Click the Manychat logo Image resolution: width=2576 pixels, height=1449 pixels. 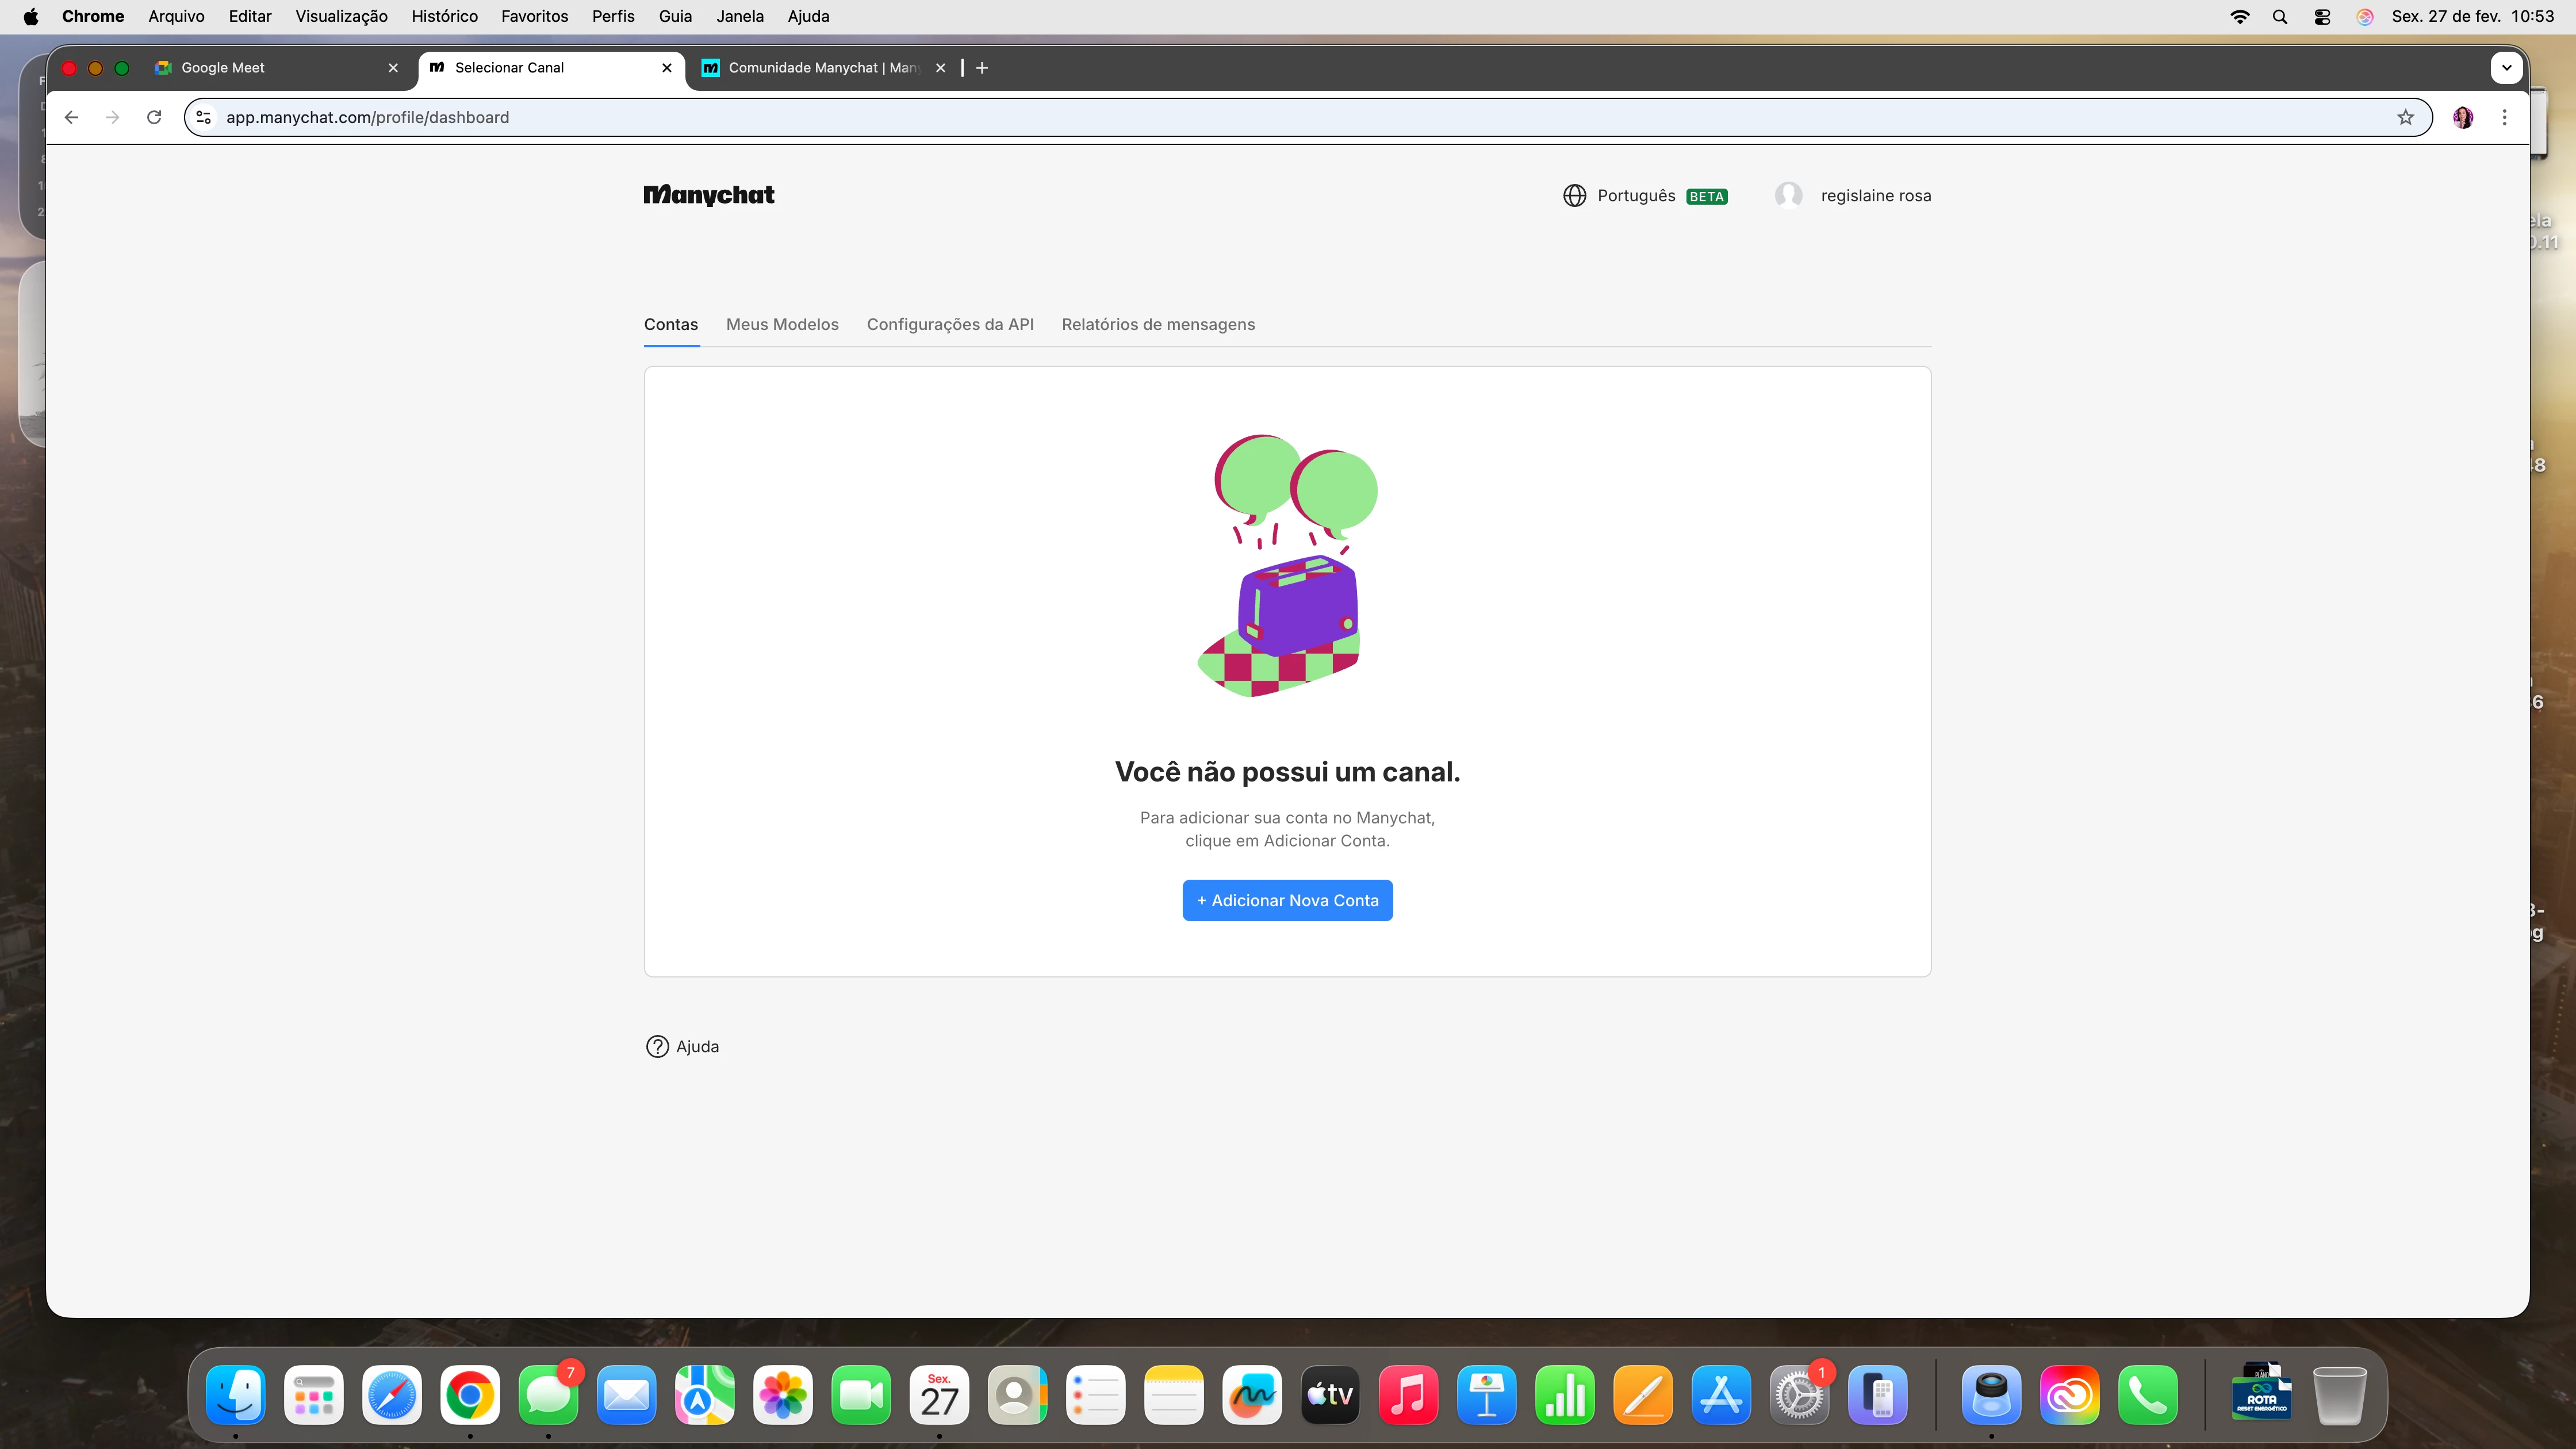[x=708, y=195]
